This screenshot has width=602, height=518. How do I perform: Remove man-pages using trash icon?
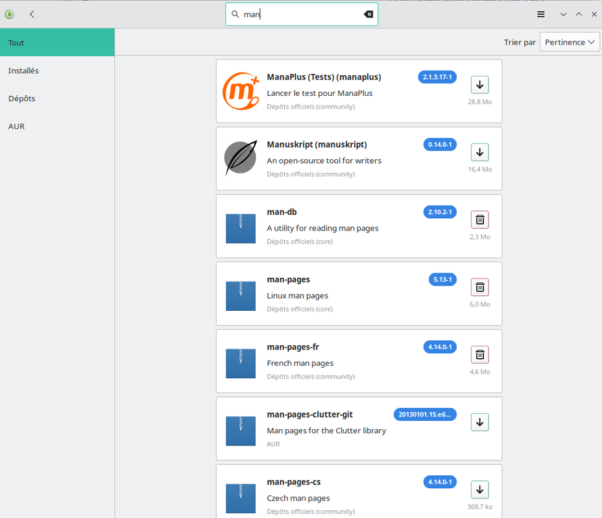coord(479,287)
